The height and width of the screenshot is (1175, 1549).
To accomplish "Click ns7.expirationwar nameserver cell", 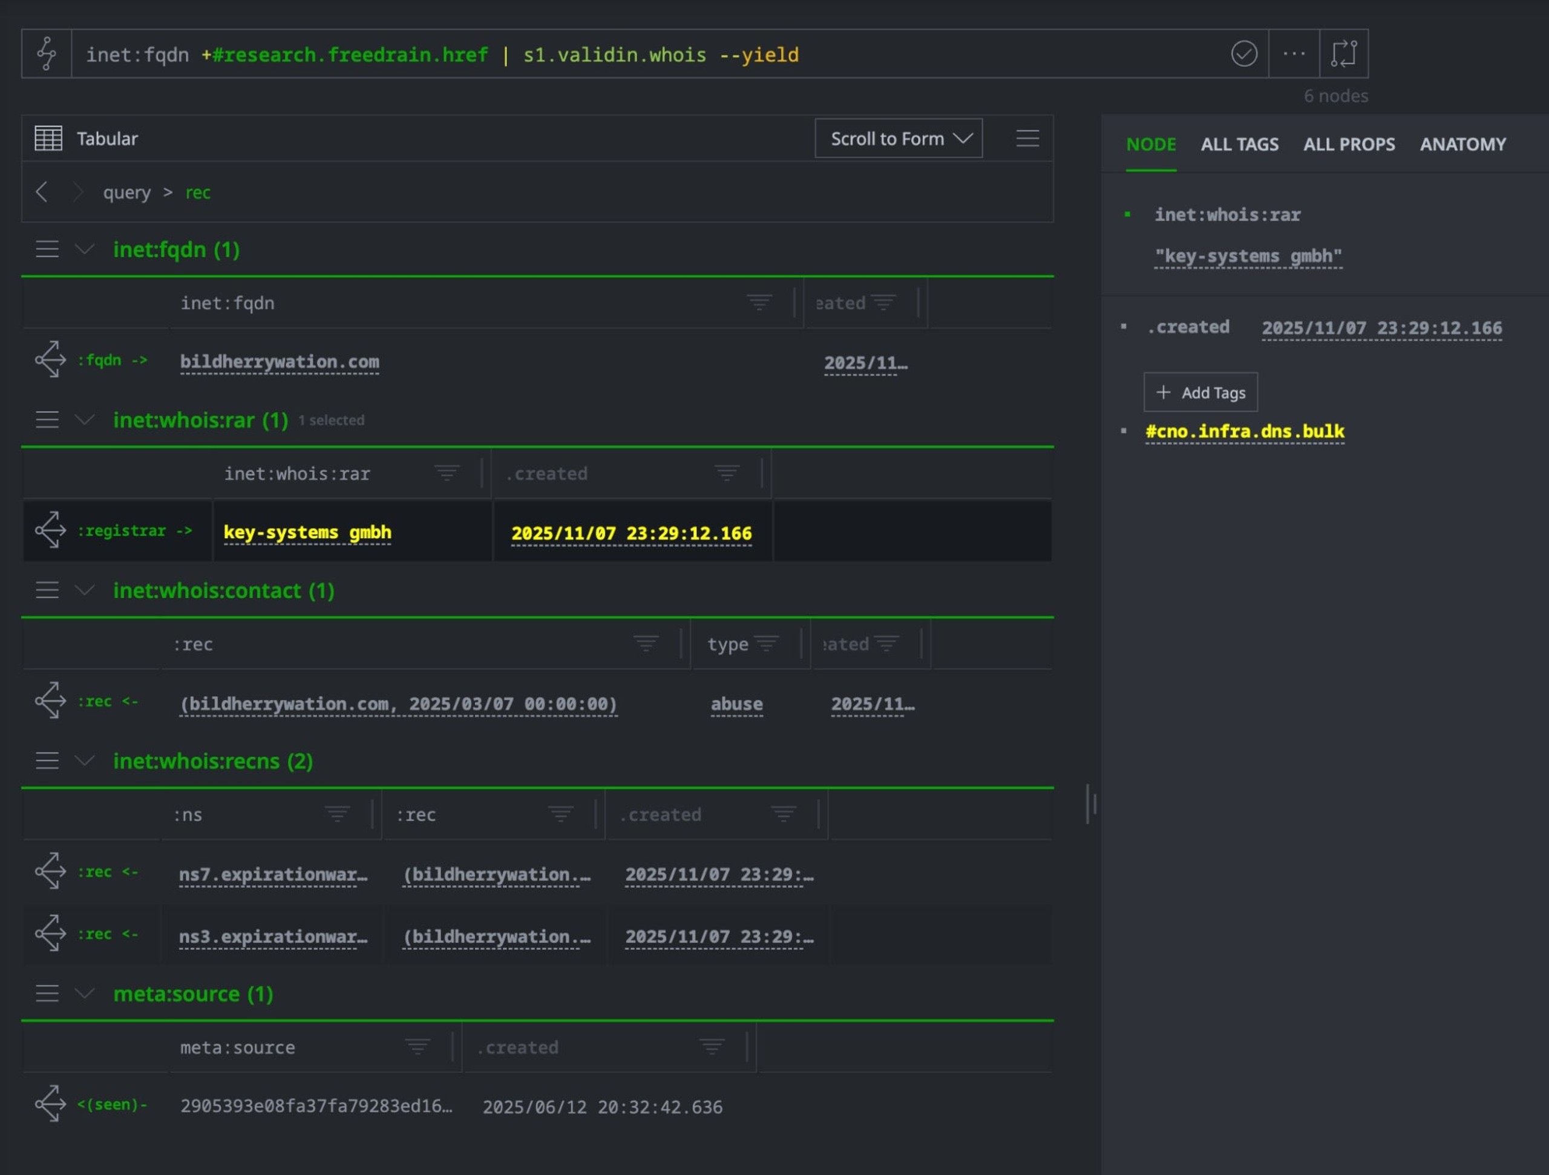I will pos(273,875).
